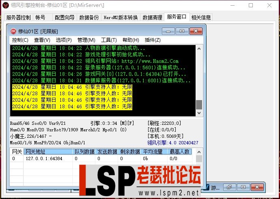Sort by 网关地址 column header
This screenshot has height=199, width=280.
pyautogui.click(x=48, y=152)
